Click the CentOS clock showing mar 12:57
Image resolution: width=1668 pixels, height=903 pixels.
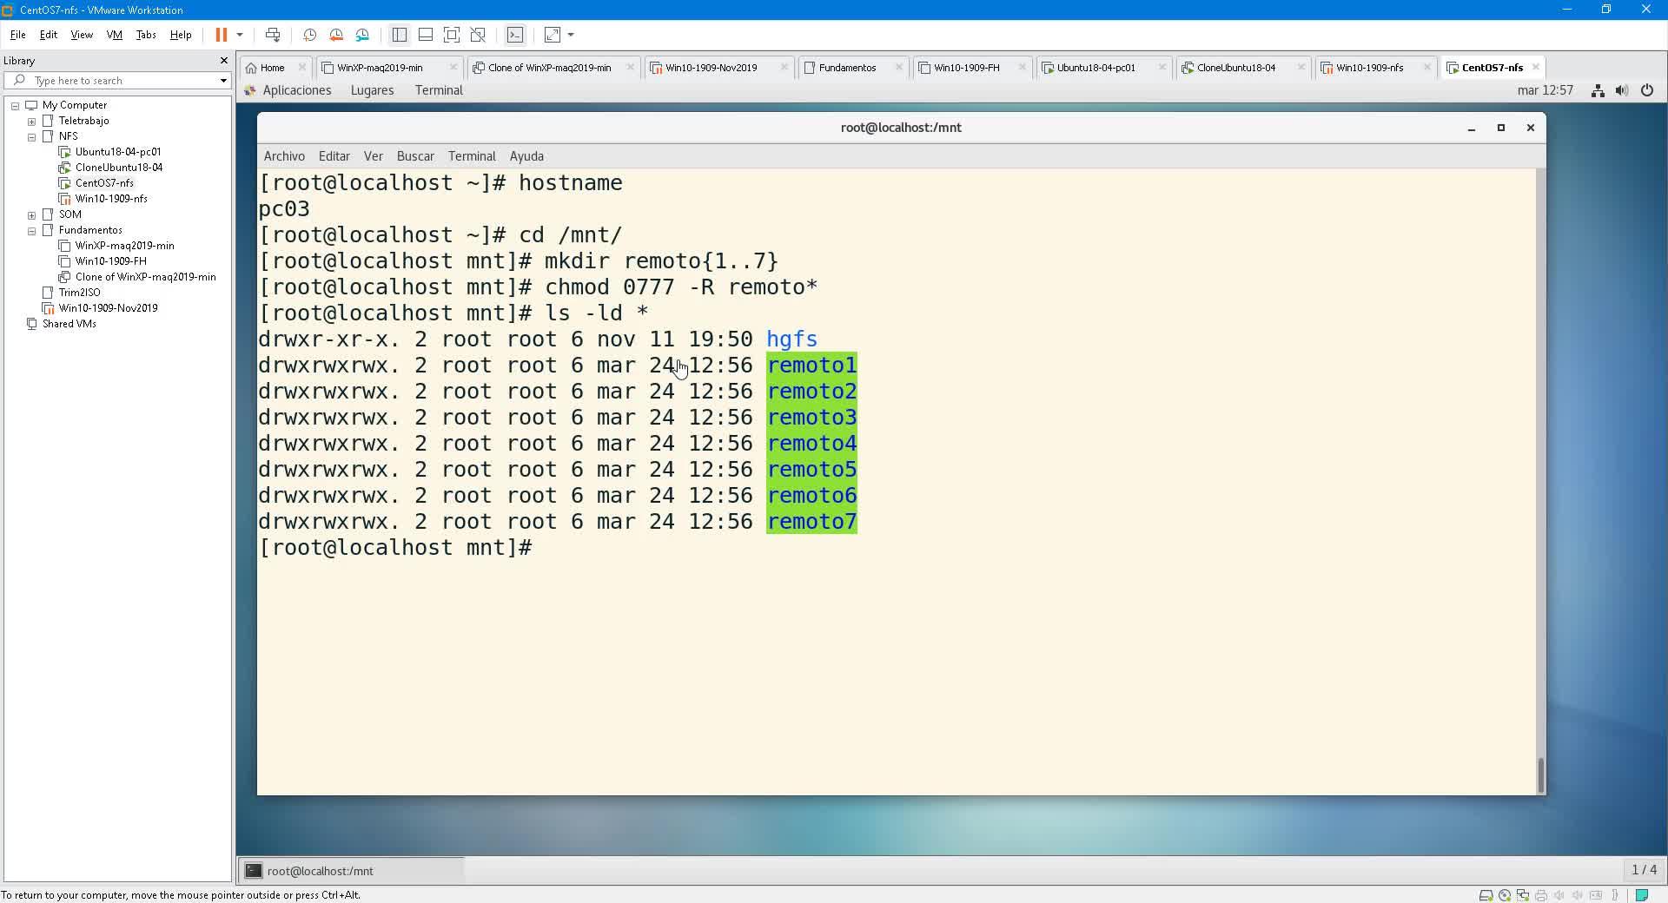tap(1545, 90)
